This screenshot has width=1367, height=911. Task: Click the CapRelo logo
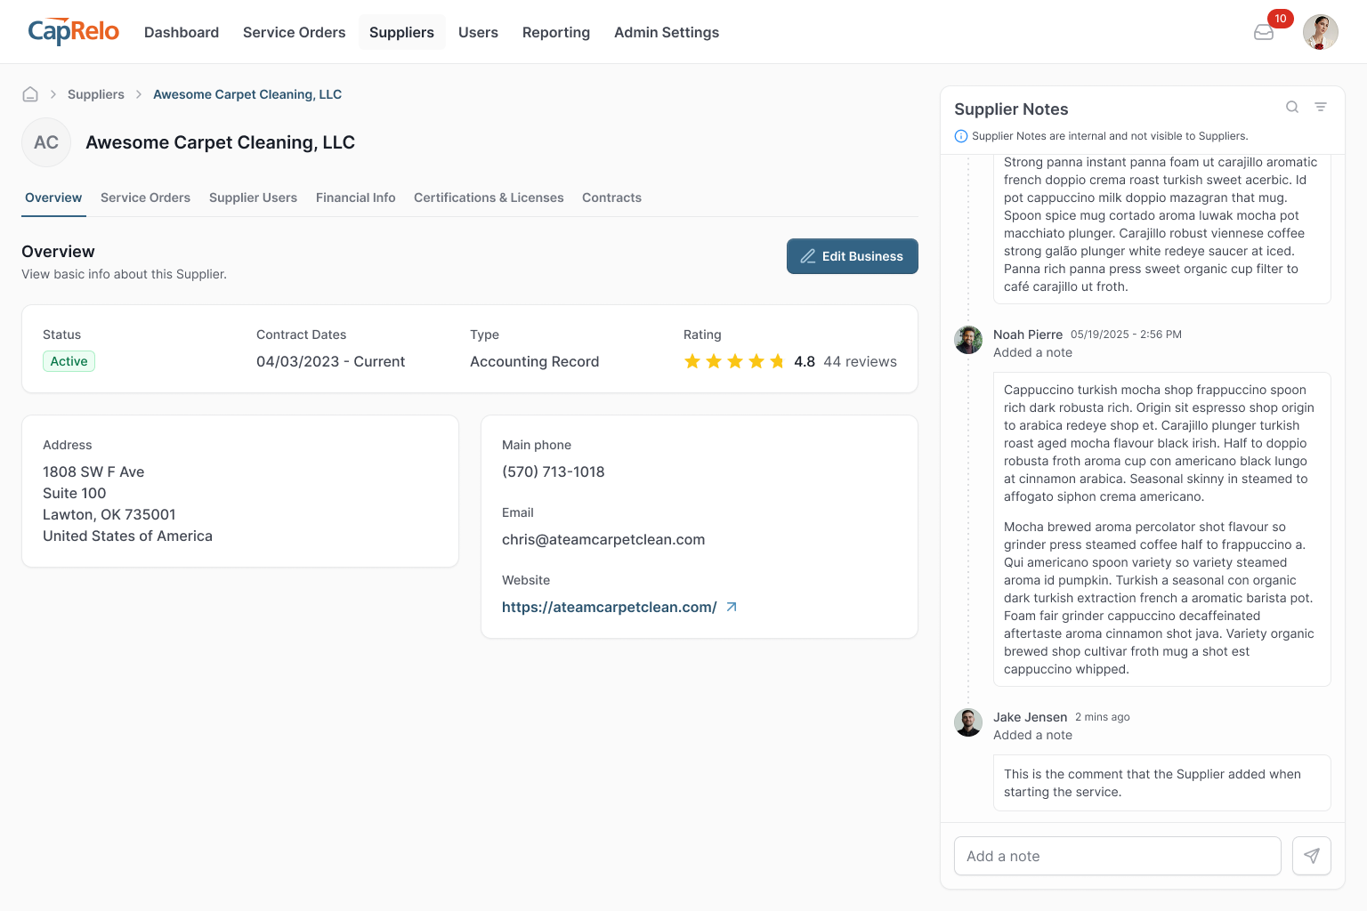[74, 32]
